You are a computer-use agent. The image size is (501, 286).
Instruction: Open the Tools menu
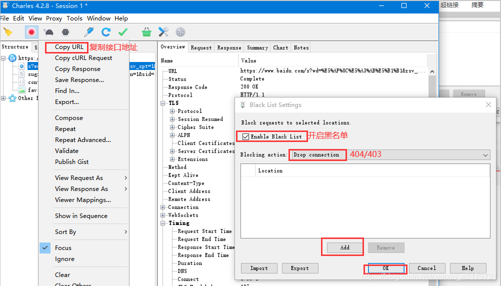(x=74, y=18)
